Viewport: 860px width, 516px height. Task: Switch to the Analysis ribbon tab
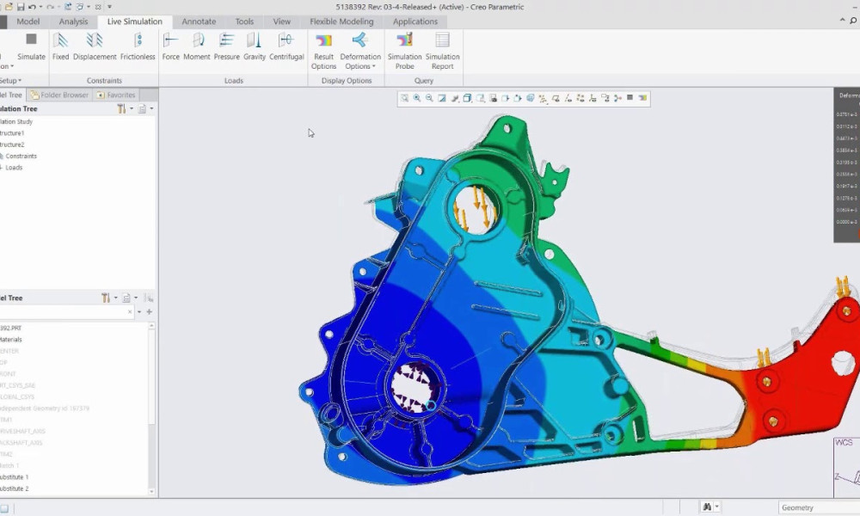click(x=73, y=21)
